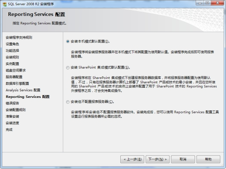The width and height of the screenshot is (226, 169).
Task: Select the native mode default configuration radio
Action: (x=68, y=41)
